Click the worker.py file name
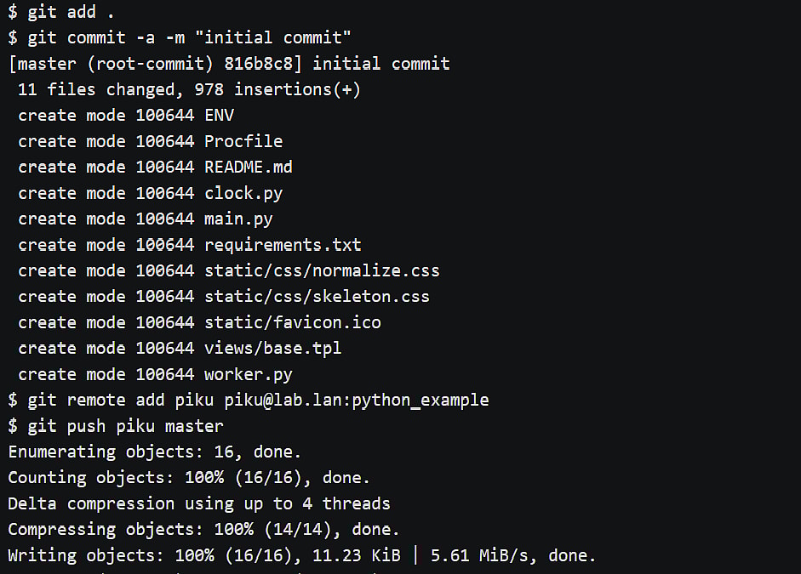 point(249,375)
